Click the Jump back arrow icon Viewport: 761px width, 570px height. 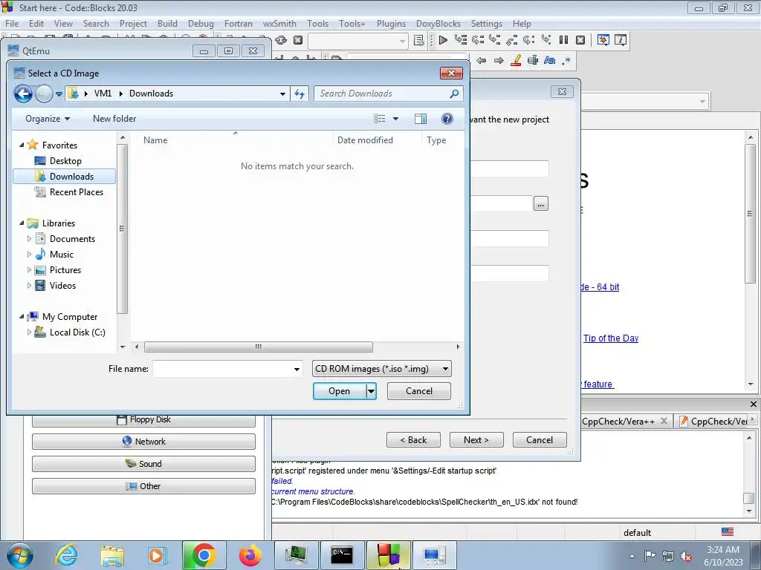[x=481, y=61]
